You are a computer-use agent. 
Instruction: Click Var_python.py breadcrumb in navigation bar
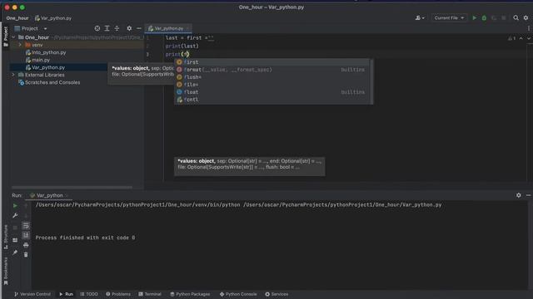coord(53,18)
